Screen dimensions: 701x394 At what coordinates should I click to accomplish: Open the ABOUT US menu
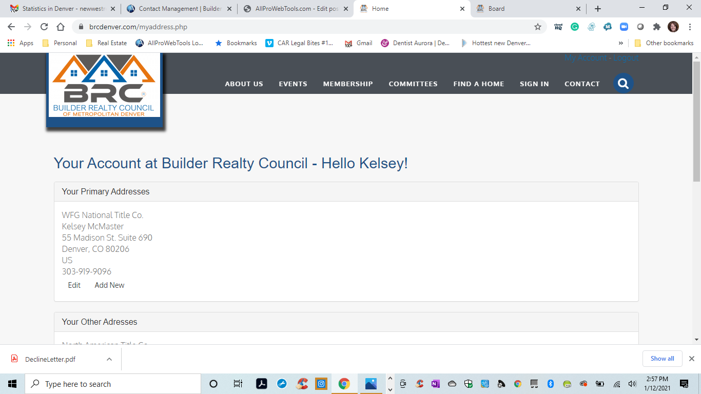coord(244,84)
